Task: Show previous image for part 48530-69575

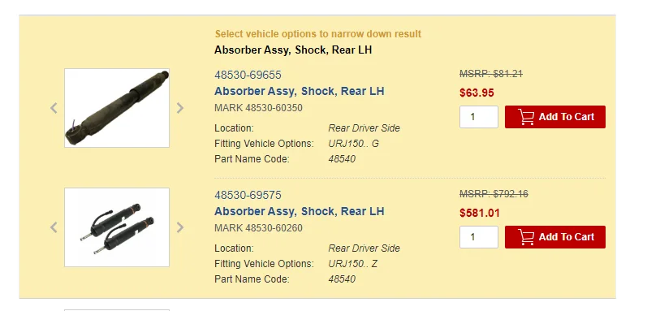Action: click(54, 227)
